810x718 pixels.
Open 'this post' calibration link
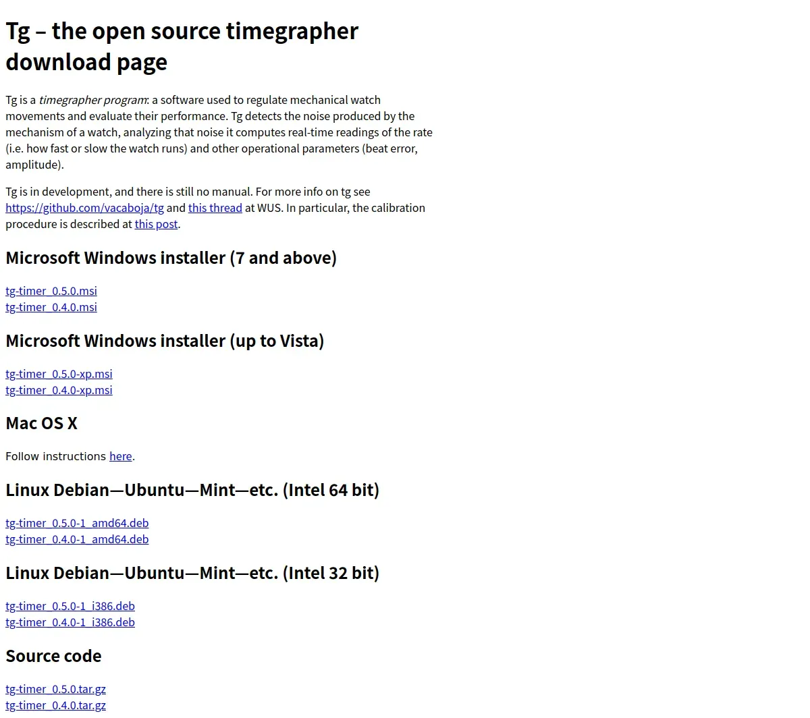(156, 224)
